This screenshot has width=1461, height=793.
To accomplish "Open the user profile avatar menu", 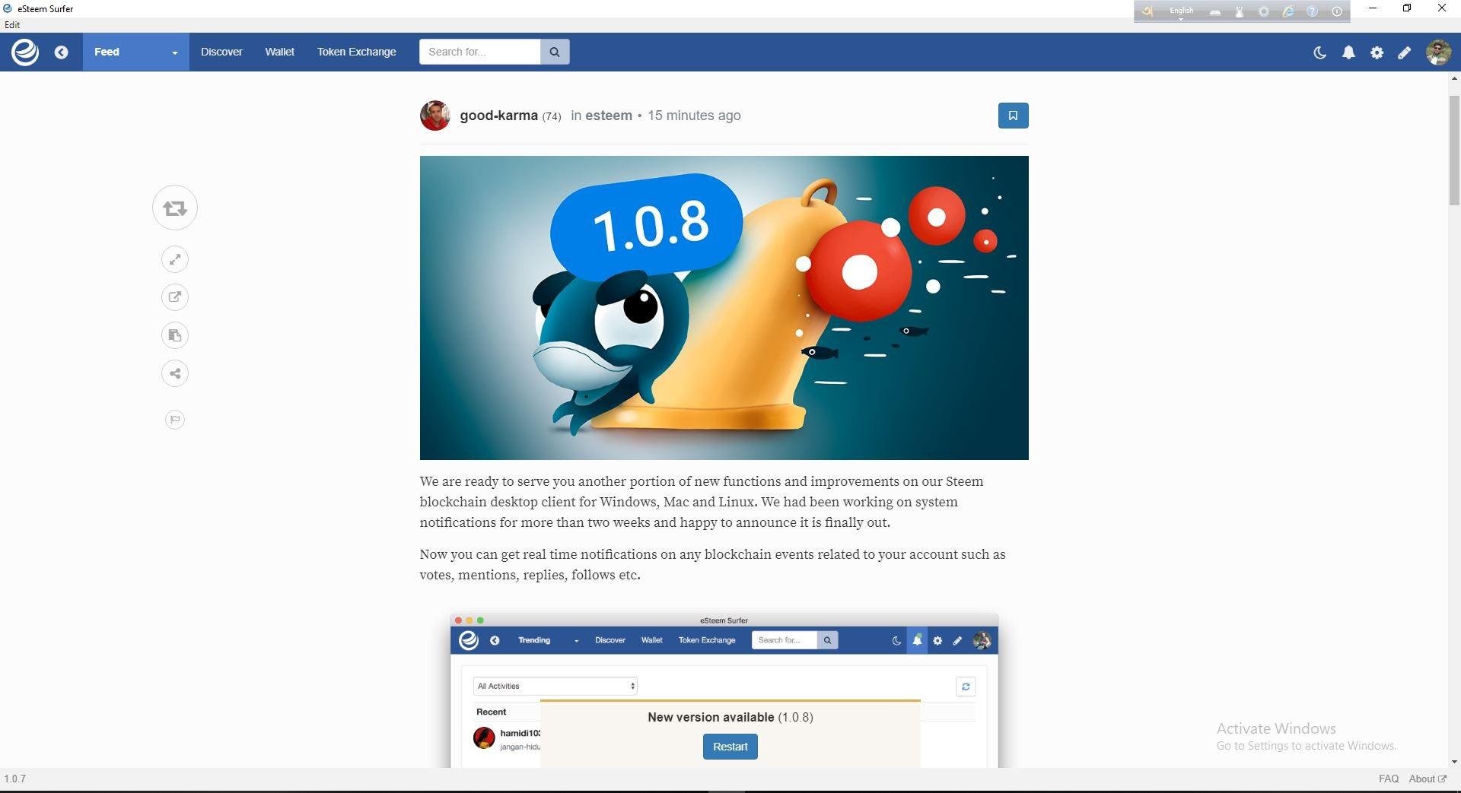I will coord(1438,52).
